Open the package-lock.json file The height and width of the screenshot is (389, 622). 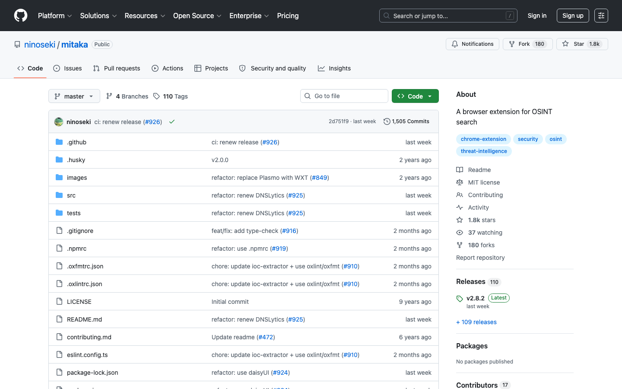tap(92, 373)
